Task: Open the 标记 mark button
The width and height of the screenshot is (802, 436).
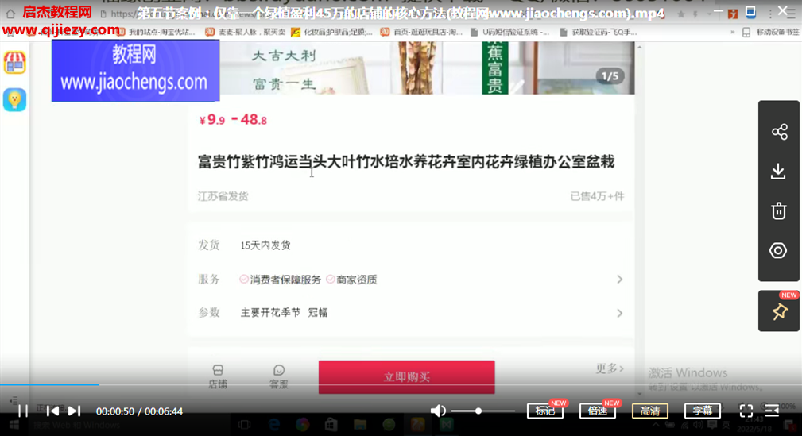Action: pyautogui.click(x=545, y=411)
